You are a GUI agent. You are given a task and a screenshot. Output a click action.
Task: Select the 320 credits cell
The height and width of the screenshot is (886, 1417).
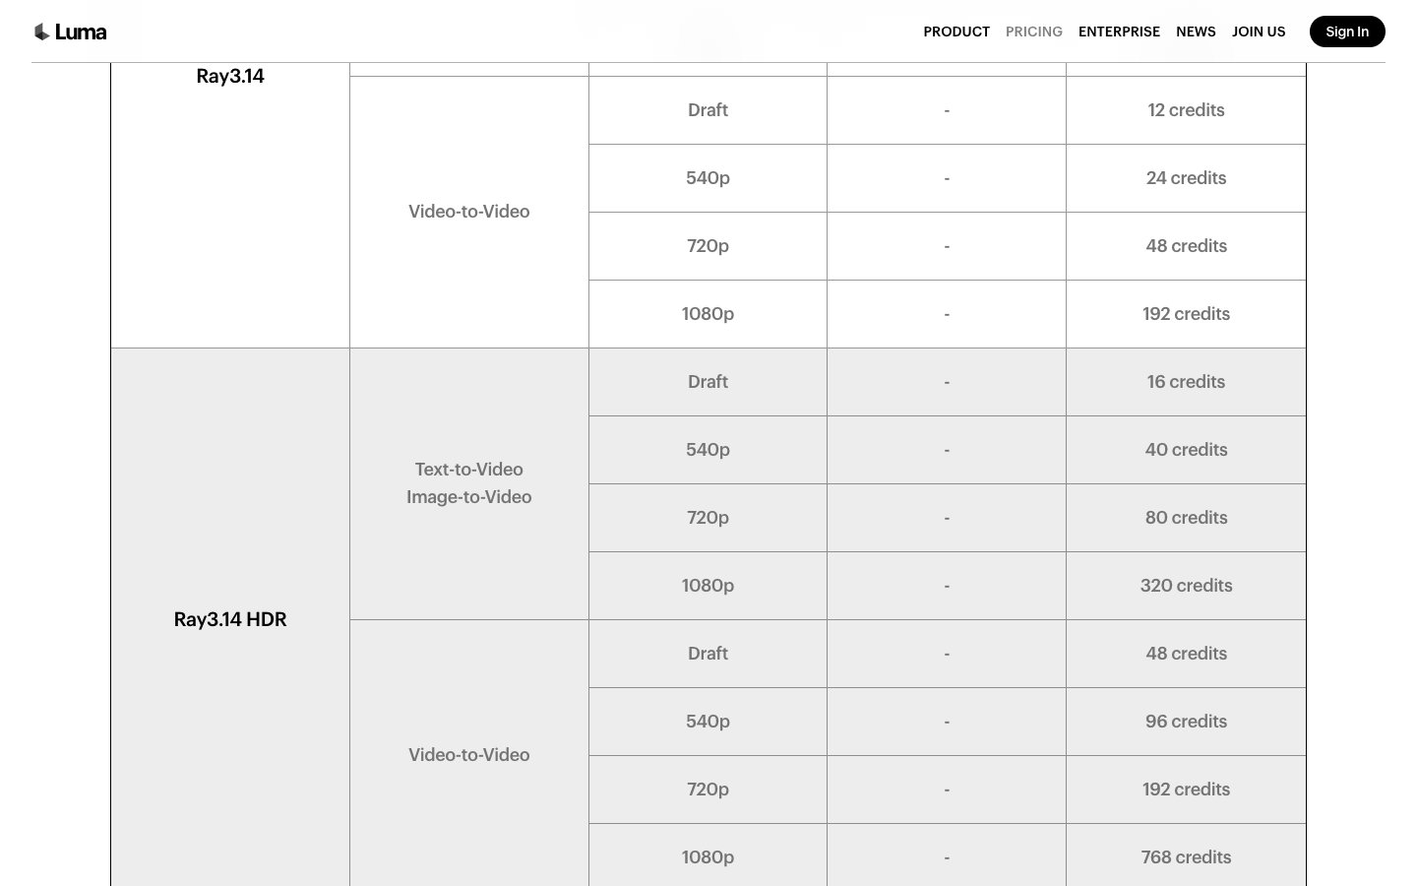coord(1186,586)
